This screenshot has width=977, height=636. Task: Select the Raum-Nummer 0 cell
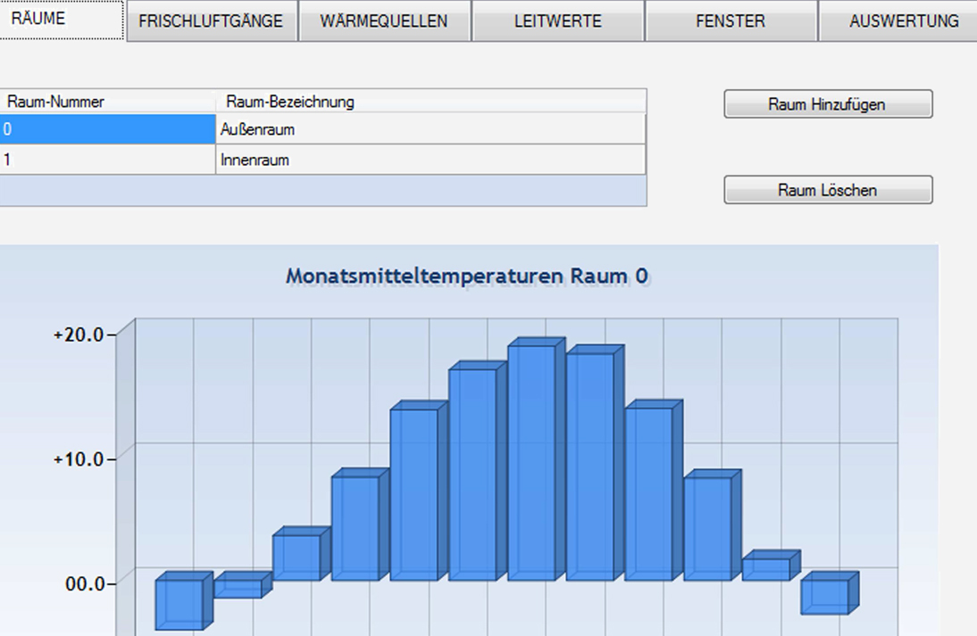click(107, 129)
